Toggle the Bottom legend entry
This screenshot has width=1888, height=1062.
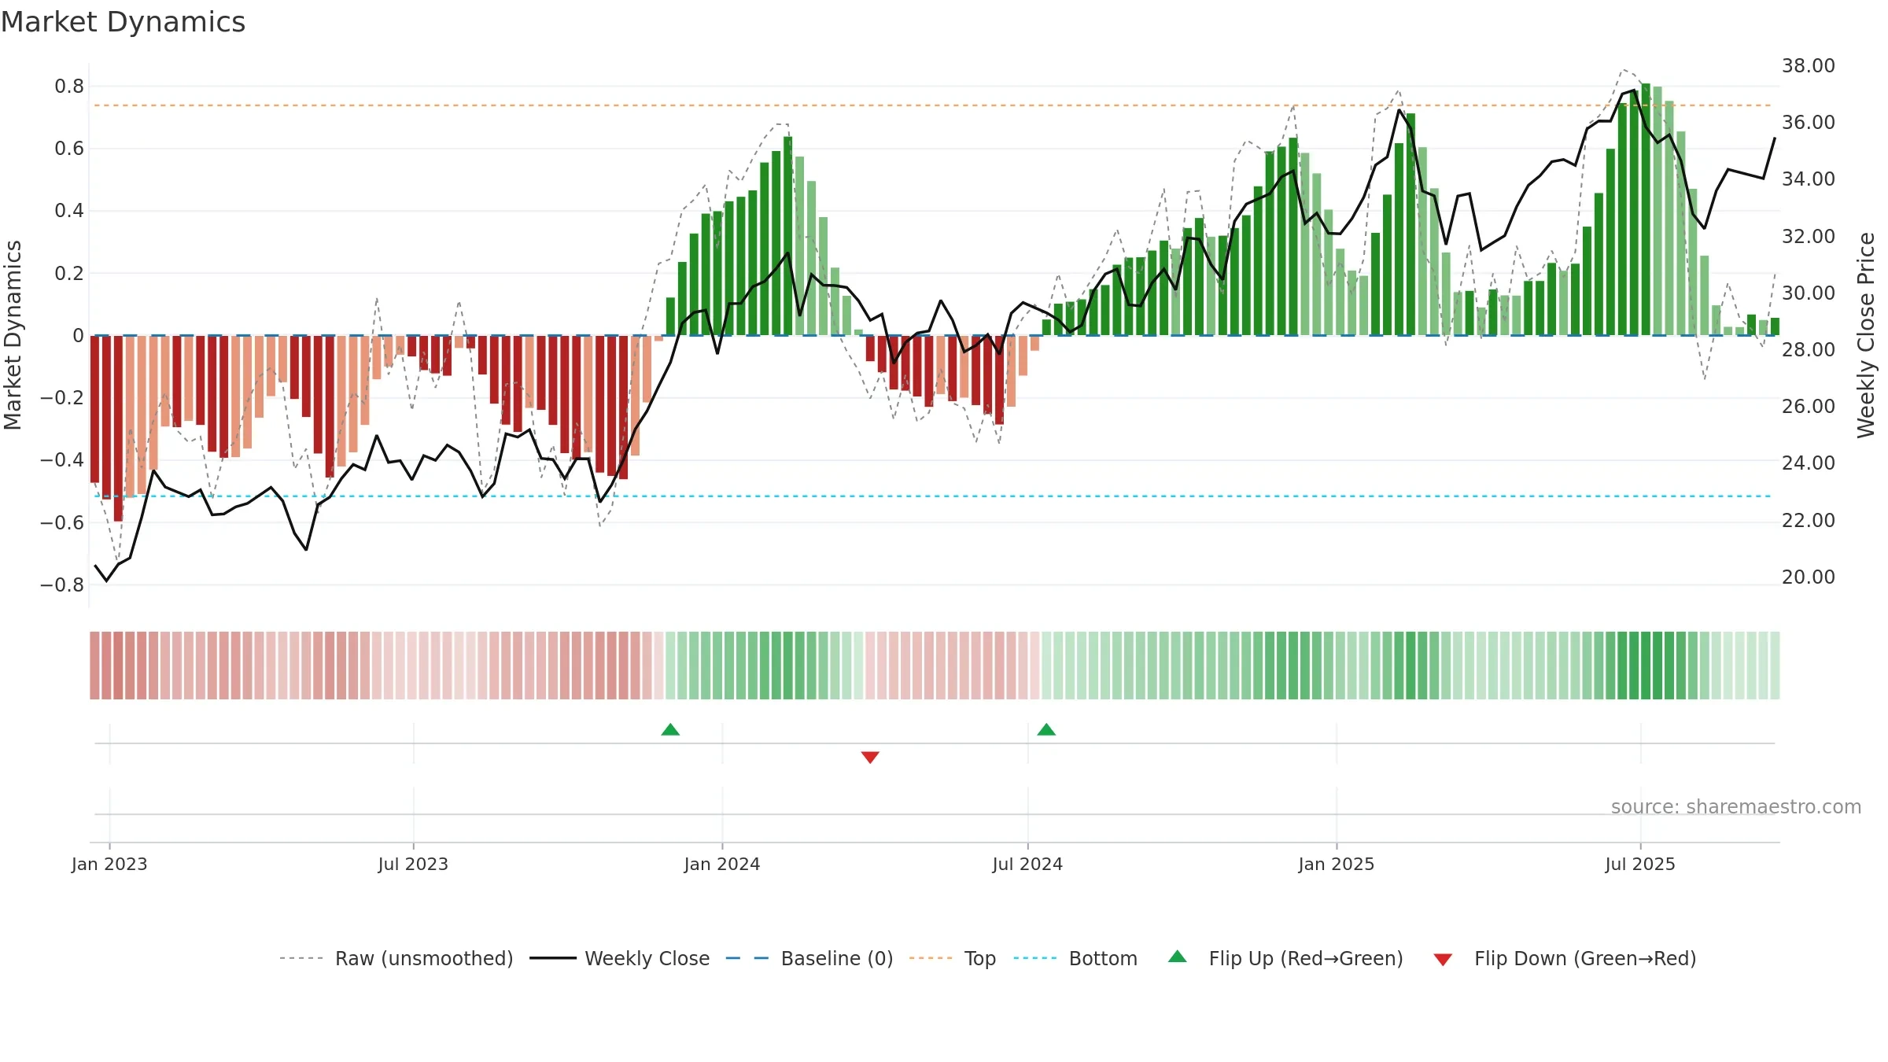click(x=1075, y=958)
